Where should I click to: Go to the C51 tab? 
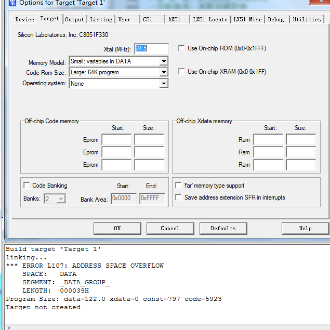[152, 19]
